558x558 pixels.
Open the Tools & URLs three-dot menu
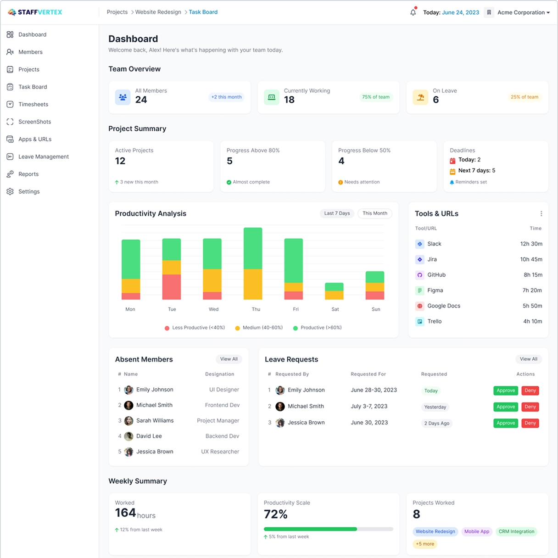541,214
